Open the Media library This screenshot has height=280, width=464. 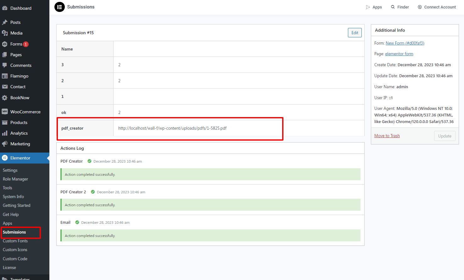pos(17,33)
